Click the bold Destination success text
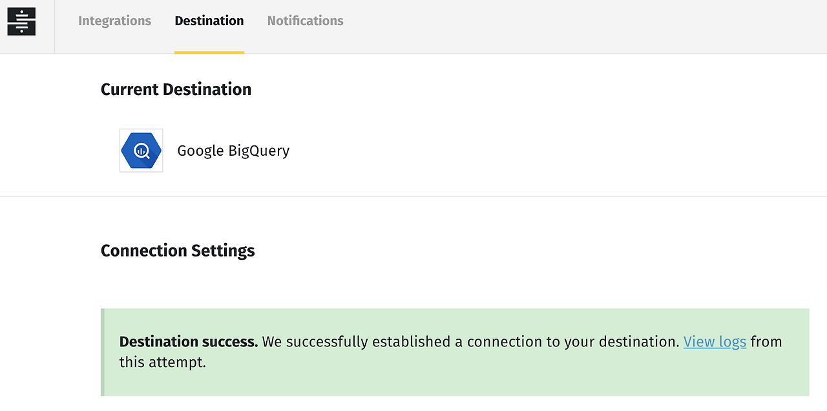The image size is (827, 411). (188, 342)
